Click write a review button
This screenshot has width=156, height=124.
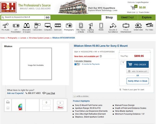(x=81, y=96)
